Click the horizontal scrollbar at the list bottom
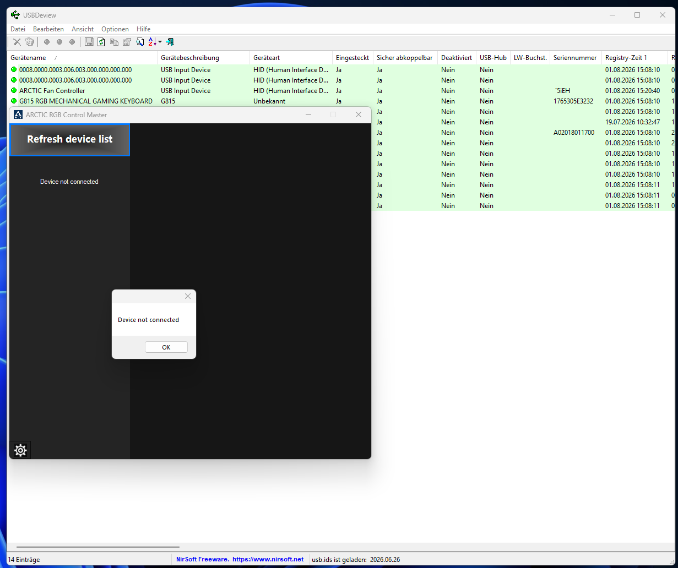The width and height of the screenshot is (678, 568). (x=98, y=547)
